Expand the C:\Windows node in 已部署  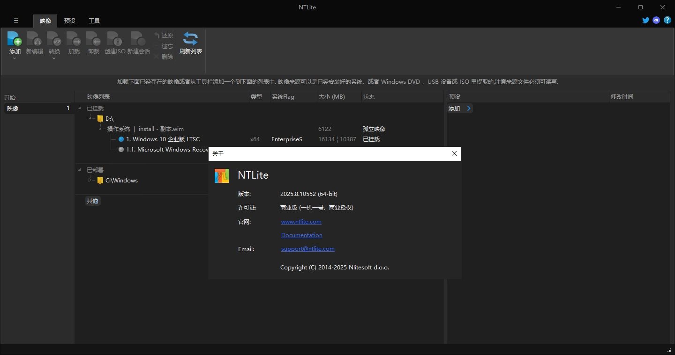[x=90, y=180]
